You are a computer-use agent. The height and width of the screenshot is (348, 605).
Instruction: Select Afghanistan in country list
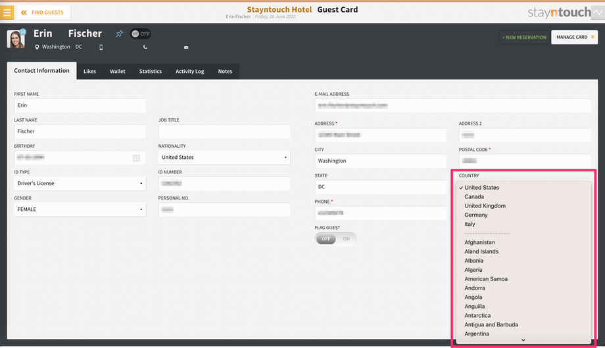pos(523,242)
